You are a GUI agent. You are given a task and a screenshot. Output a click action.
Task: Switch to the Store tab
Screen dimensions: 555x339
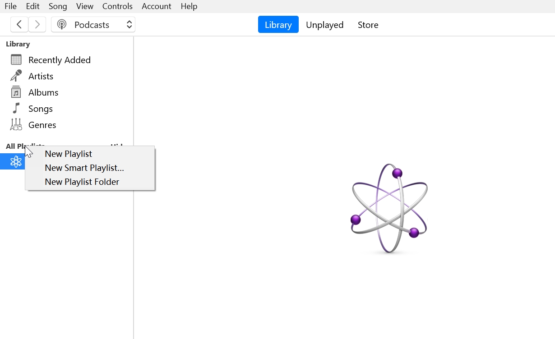368,25
